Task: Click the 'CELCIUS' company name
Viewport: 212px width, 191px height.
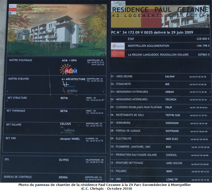Action: pyautogui.click(x=65, y=124)
